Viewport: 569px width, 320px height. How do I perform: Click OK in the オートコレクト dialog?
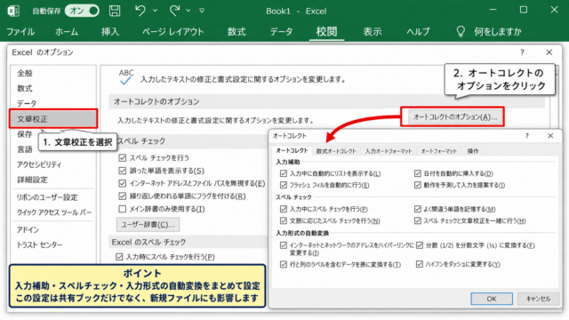click(492, 299)
